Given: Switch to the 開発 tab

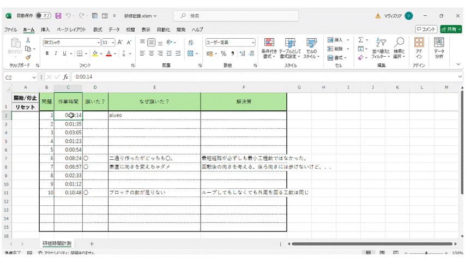Looking at the screenshot, I should pyautogui.click(x=181, y=29).
